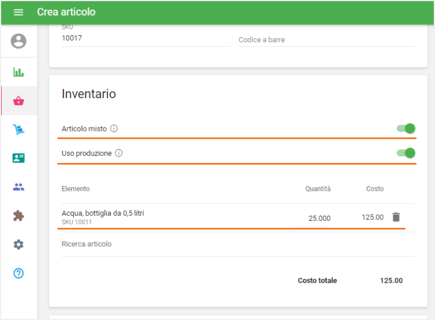
Task: Click the Acqua, bottiglia da 0,5 litri item
Action: click(103, 213)
